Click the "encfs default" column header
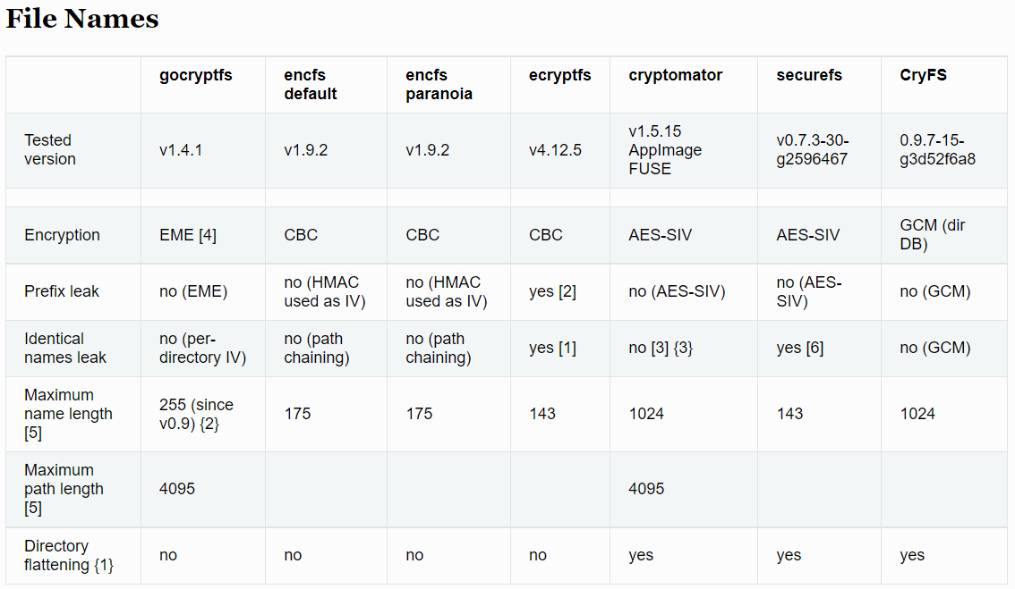This screenshot has width=1015, height=589. pos(311,84)
